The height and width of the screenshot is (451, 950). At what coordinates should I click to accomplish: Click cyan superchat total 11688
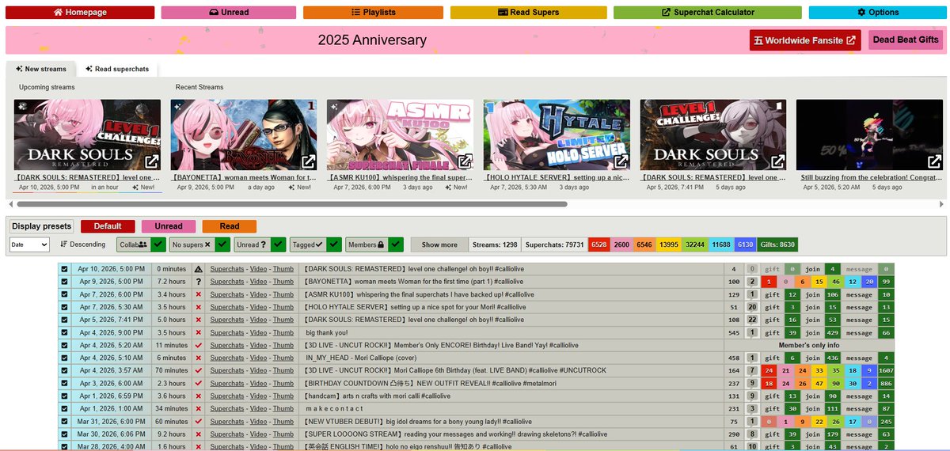[720, 244]
